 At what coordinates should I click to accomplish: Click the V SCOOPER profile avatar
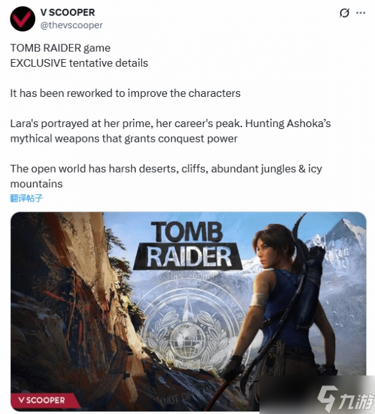(x=22, y=19)
